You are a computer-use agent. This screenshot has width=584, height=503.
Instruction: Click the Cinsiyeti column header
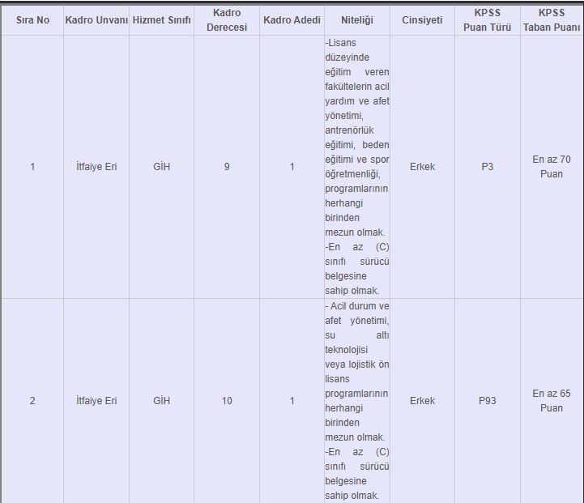422,19
